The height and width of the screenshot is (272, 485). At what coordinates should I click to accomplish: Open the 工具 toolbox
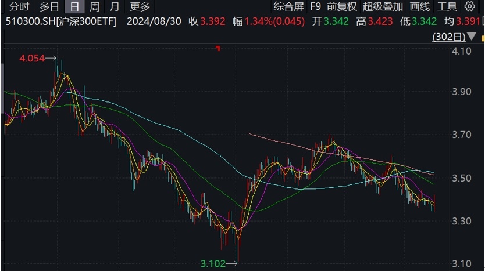(447, 7)
